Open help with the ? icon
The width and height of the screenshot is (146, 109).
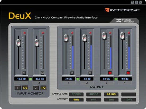point(136,2)
